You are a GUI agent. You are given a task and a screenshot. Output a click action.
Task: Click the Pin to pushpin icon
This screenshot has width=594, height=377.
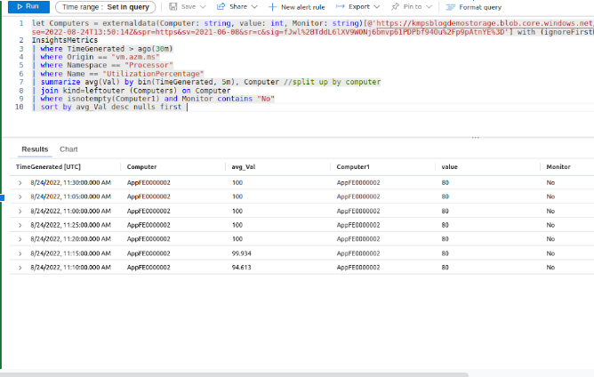click(x=395, y=6)
